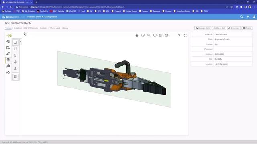Open the Surveys bookmark folder
Screen dimensions: 257x144
[143, 11]
